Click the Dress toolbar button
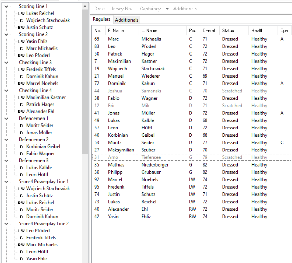Image resolution: width=292 pixels, height=263 pixels. pos(100,9)
